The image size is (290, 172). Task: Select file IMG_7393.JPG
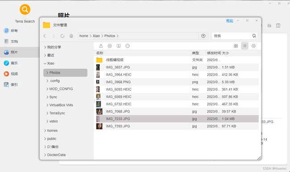(x=177, y=126)
